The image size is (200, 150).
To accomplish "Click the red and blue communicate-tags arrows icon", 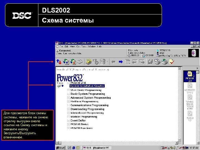I will [x=59, y=62].
